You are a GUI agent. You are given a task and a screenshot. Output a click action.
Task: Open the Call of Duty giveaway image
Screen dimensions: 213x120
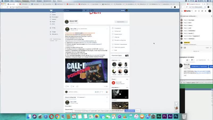(x=86, y=70)
